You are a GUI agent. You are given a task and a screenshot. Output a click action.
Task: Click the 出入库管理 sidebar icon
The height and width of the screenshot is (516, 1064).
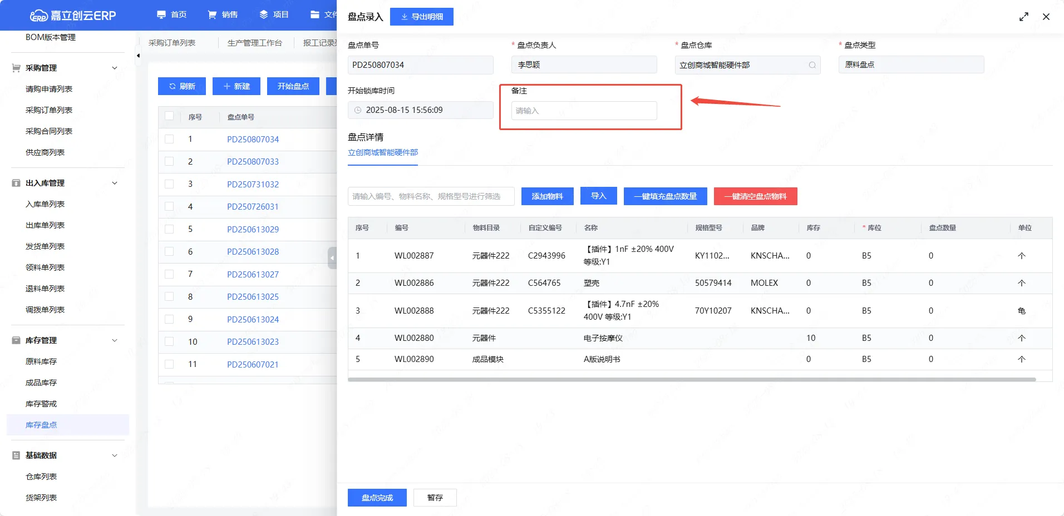pyautogui.click(x=16, y=183)
